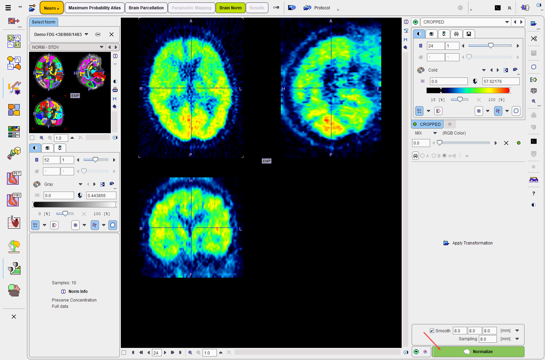
Task: Open the Brain Parcellation tab
Action: 146,8
